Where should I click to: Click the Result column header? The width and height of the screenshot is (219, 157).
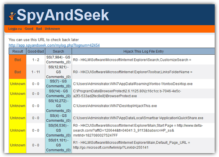18,51
